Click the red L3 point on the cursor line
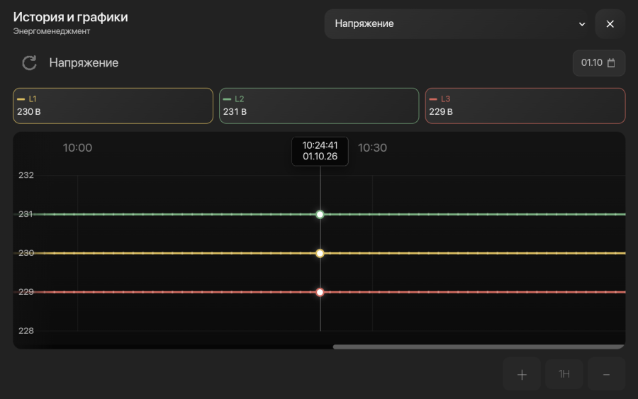 [320, 292]
